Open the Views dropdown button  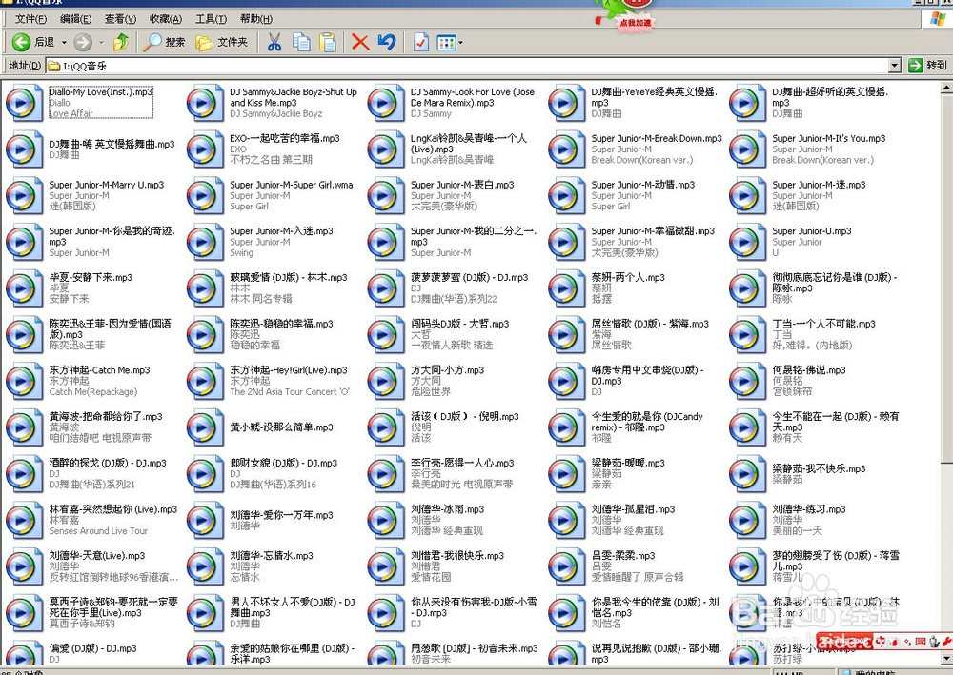pos(450,43)
